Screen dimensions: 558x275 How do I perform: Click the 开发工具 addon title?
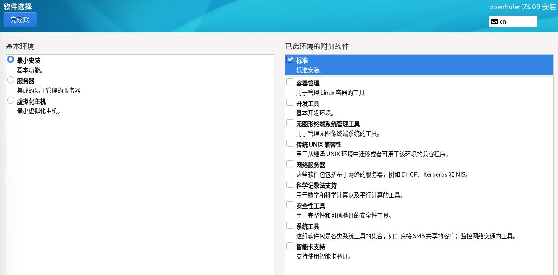[x=308, y=104]
